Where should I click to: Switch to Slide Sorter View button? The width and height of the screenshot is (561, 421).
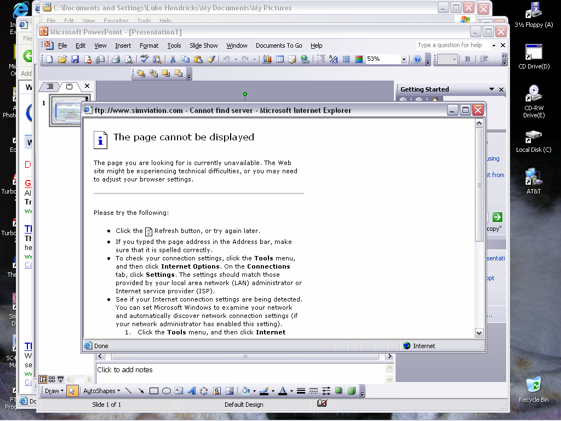tap(52, 379)
